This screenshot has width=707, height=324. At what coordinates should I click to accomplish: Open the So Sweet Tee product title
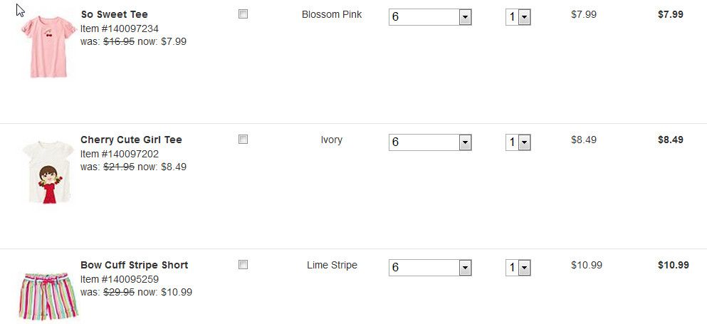tap(114, 14)
